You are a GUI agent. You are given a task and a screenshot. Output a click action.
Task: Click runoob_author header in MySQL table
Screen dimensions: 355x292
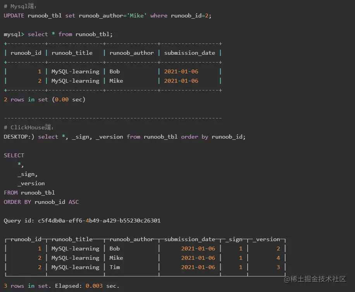pos(131,53)
